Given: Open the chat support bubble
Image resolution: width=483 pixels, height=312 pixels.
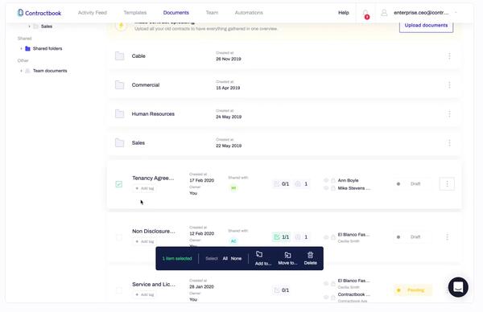Looking at the screenshot, I should tap(458, 287).
